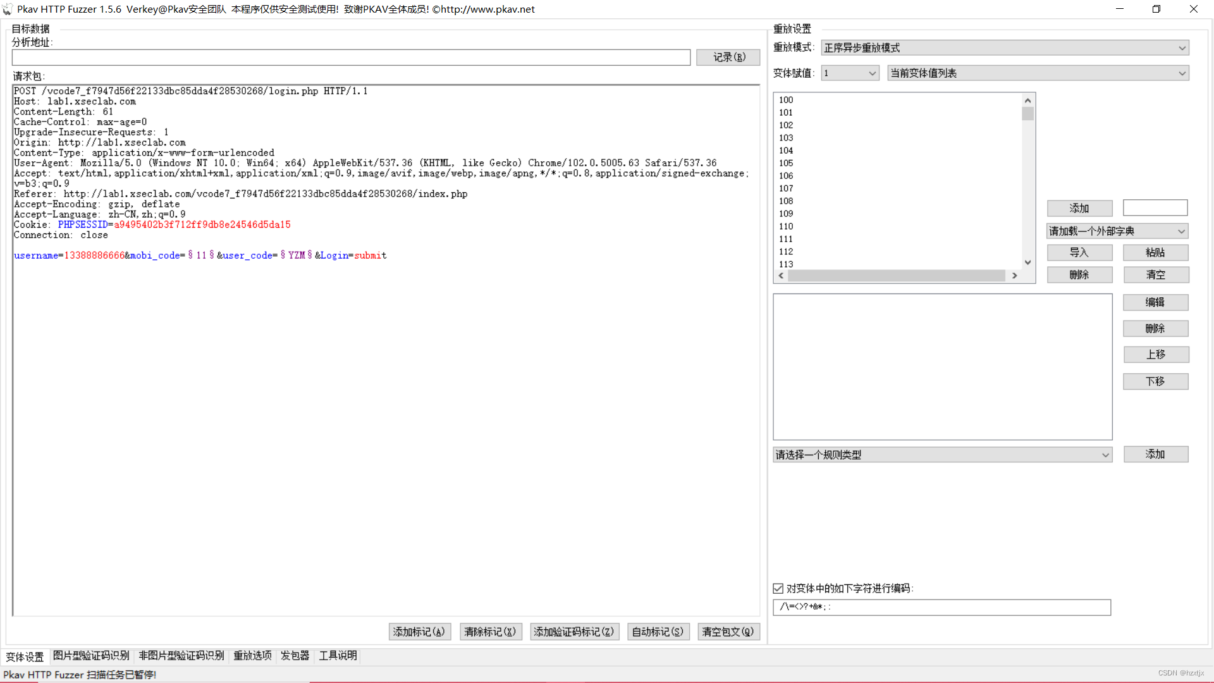Click the variant list scroll down arrow
The height and width of the screenshot is (683, 1214).
coord(1027,262)
